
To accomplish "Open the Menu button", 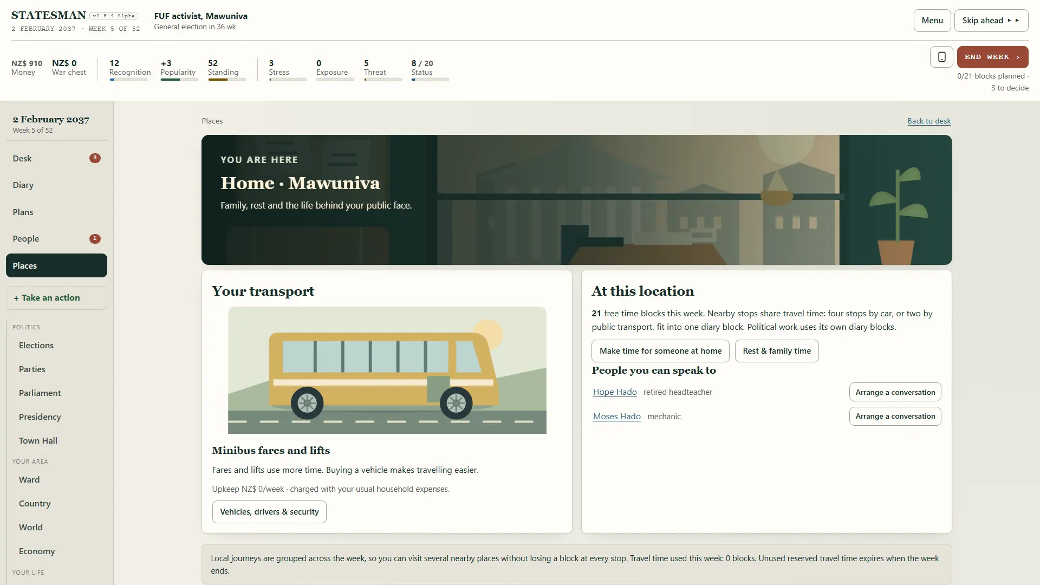I will click(932, 21).
